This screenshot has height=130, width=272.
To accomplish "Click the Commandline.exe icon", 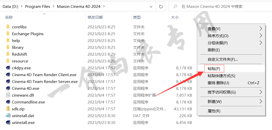I will [x=8, y=102].
